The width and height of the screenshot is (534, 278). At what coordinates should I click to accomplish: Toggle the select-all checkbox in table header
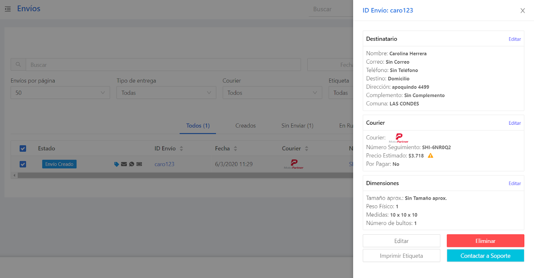coord(23,149)
